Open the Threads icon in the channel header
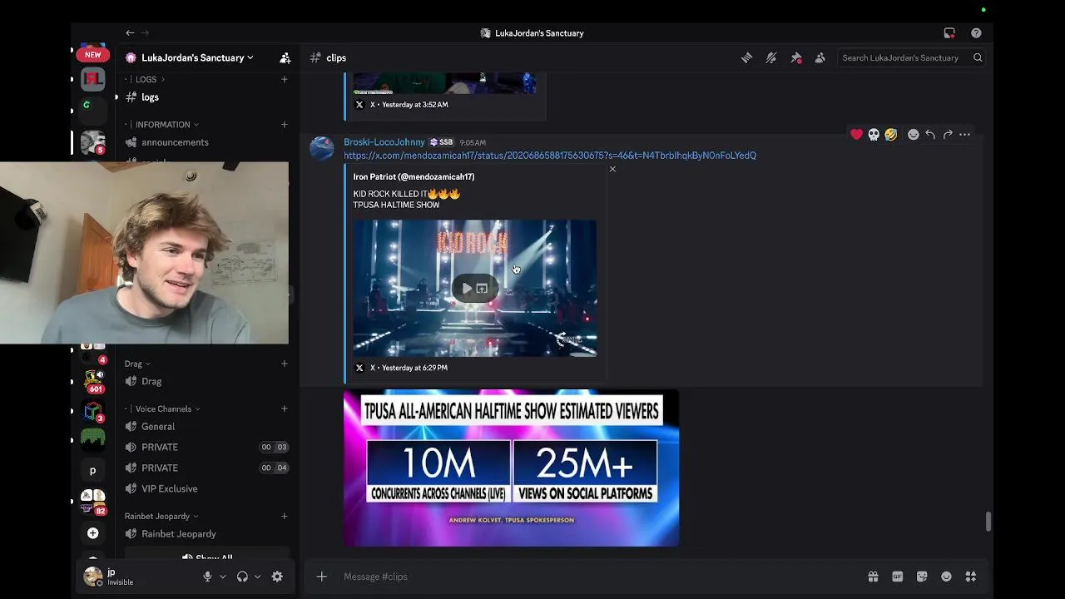 747,57
